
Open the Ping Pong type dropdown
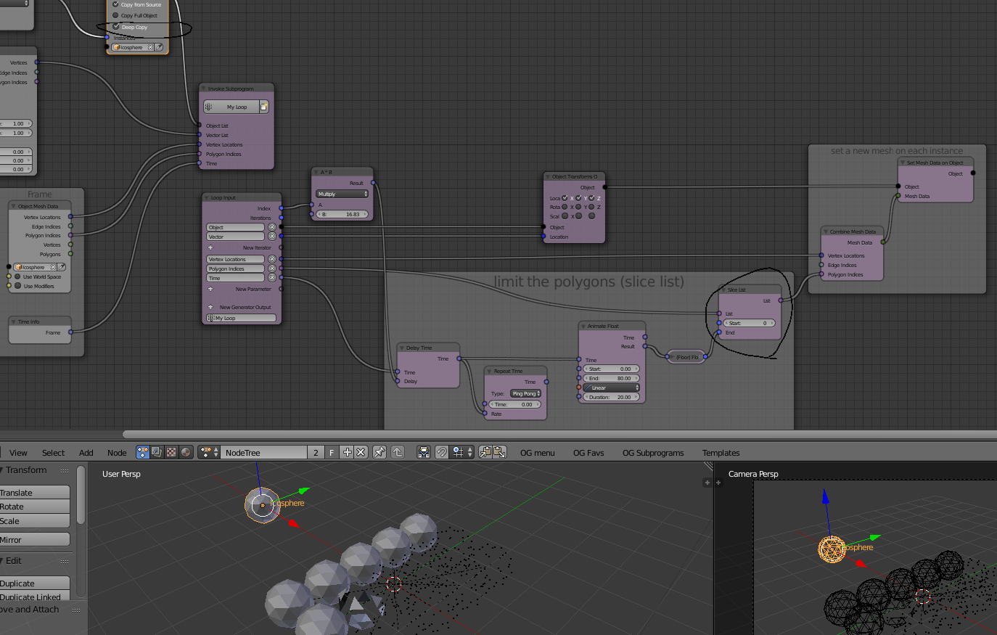pos(525,393)
